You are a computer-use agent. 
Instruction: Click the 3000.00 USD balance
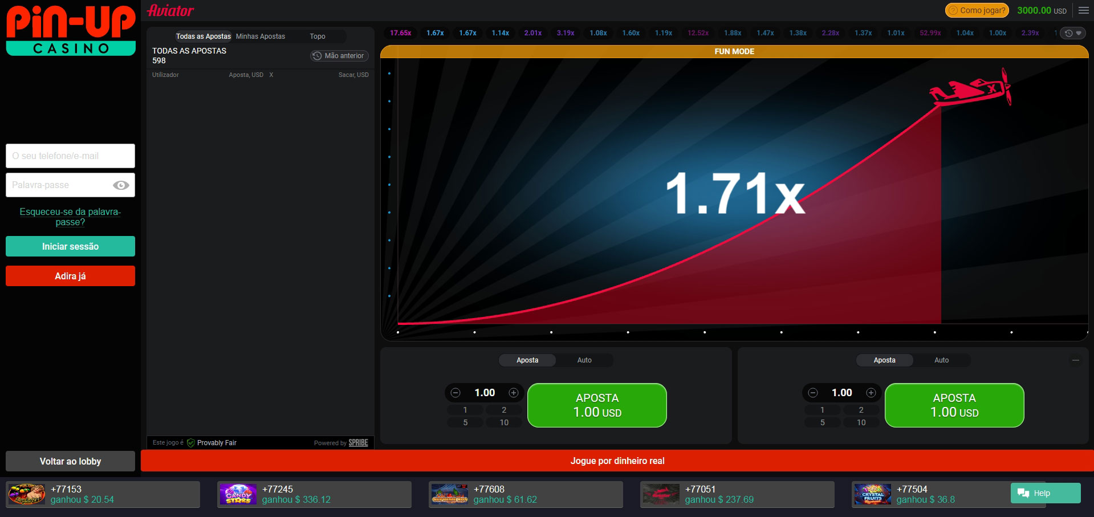click(x=1042, y=10)
